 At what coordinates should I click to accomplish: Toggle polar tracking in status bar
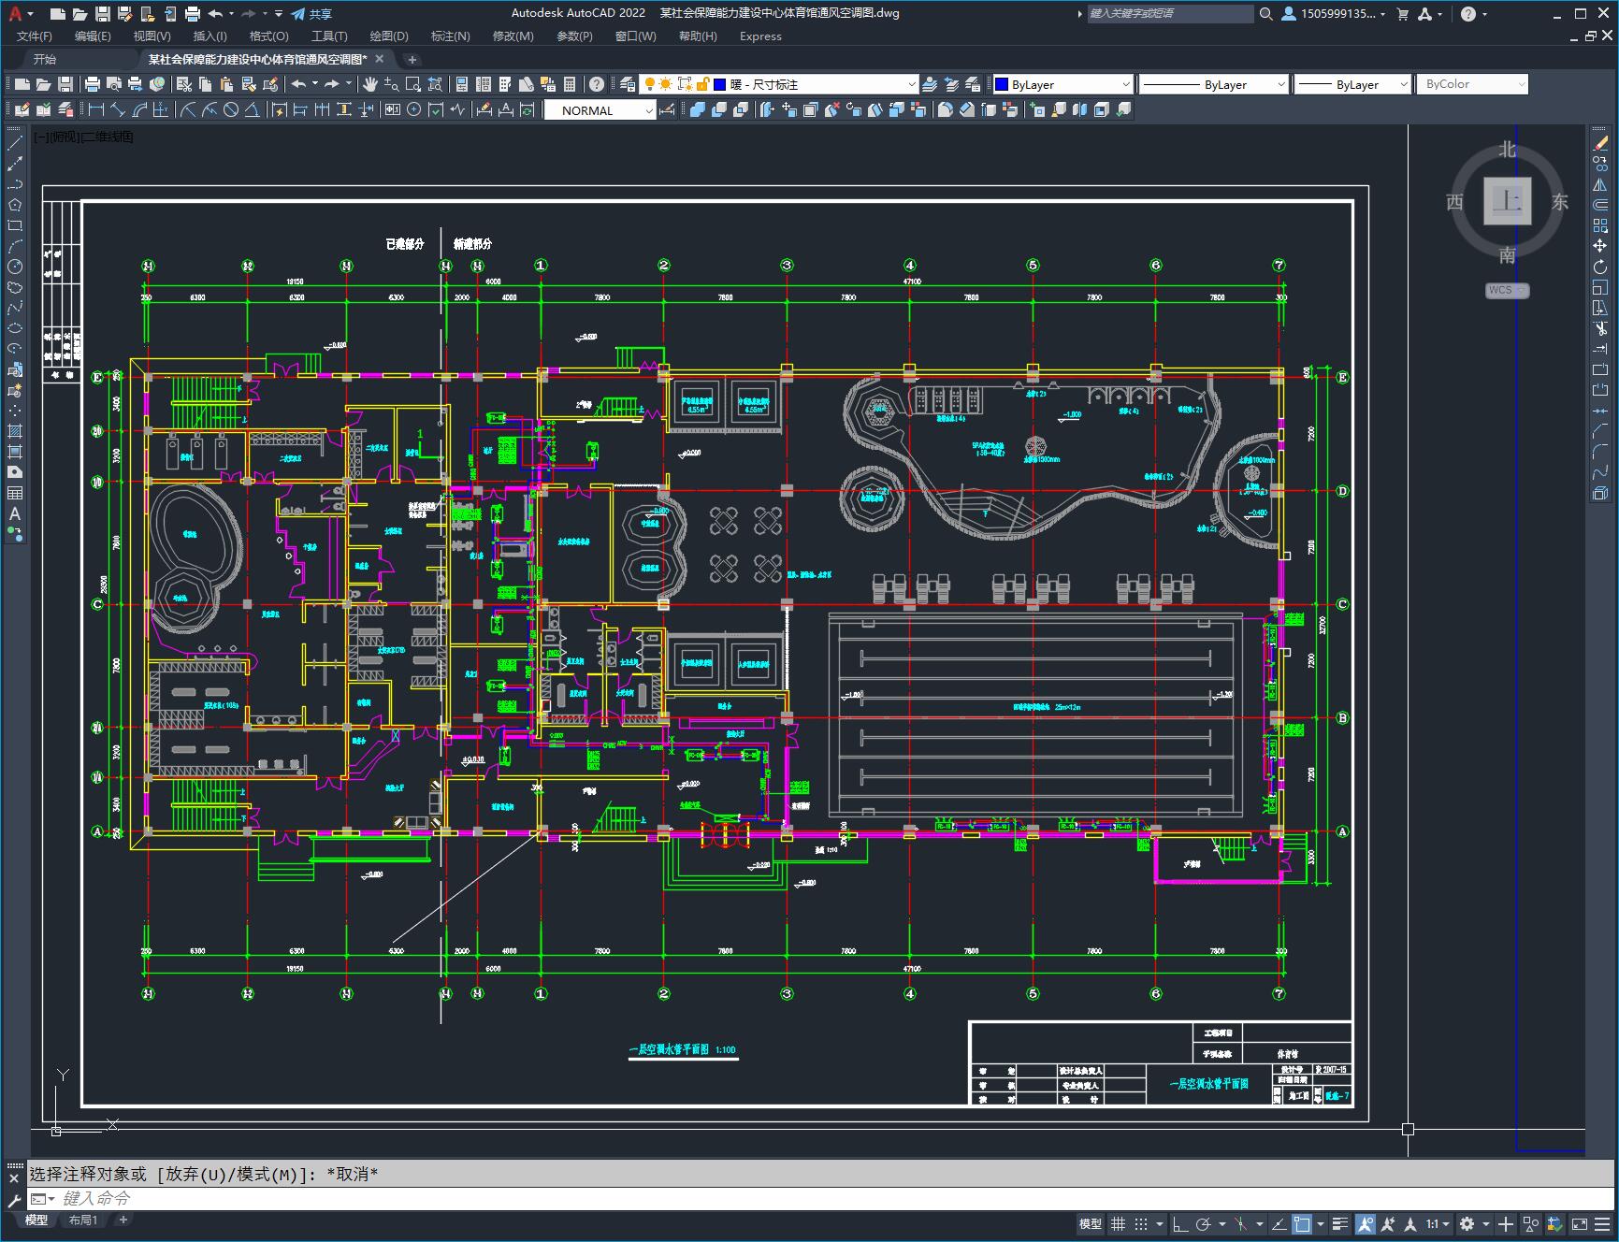(1203, 1223)
